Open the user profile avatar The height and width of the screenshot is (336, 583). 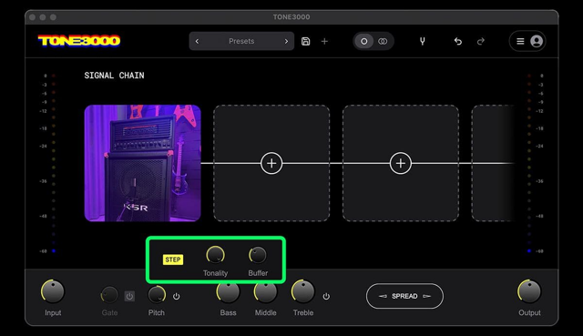point(537,41)
